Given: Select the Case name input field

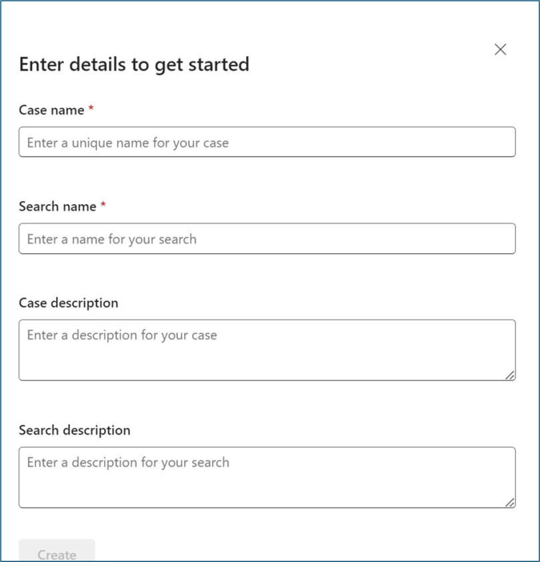Looking at the screenshot, I should (267, 141).
